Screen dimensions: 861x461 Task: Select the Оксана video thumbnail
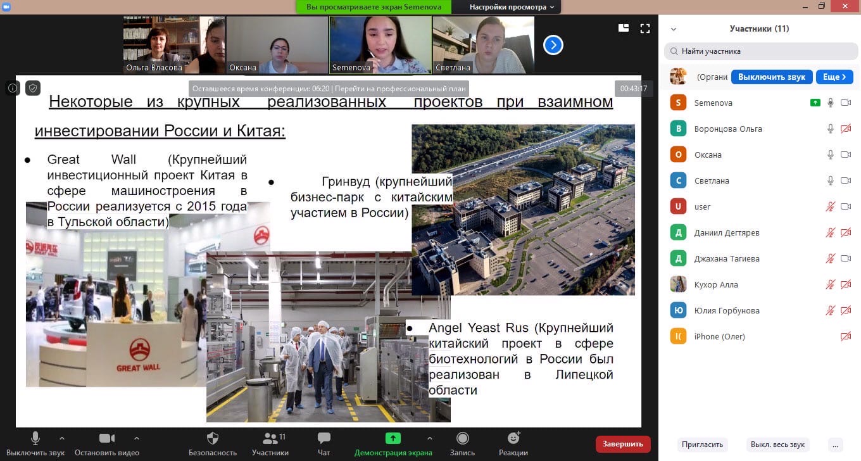pyautogui.click(x=277, y=45)
